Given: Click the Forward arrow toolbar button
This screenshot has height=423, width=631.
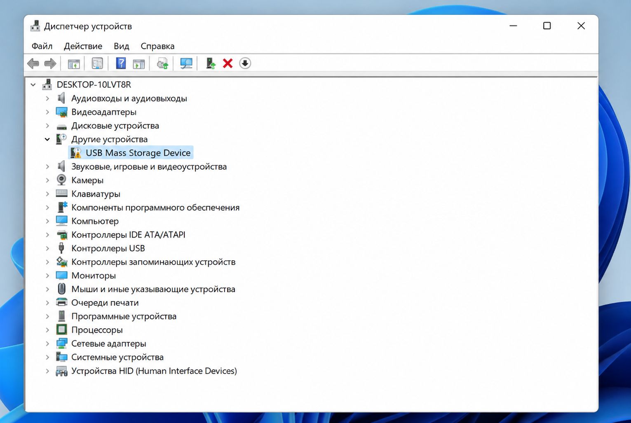Looking at the screenshot, I should tap(50, 63).
